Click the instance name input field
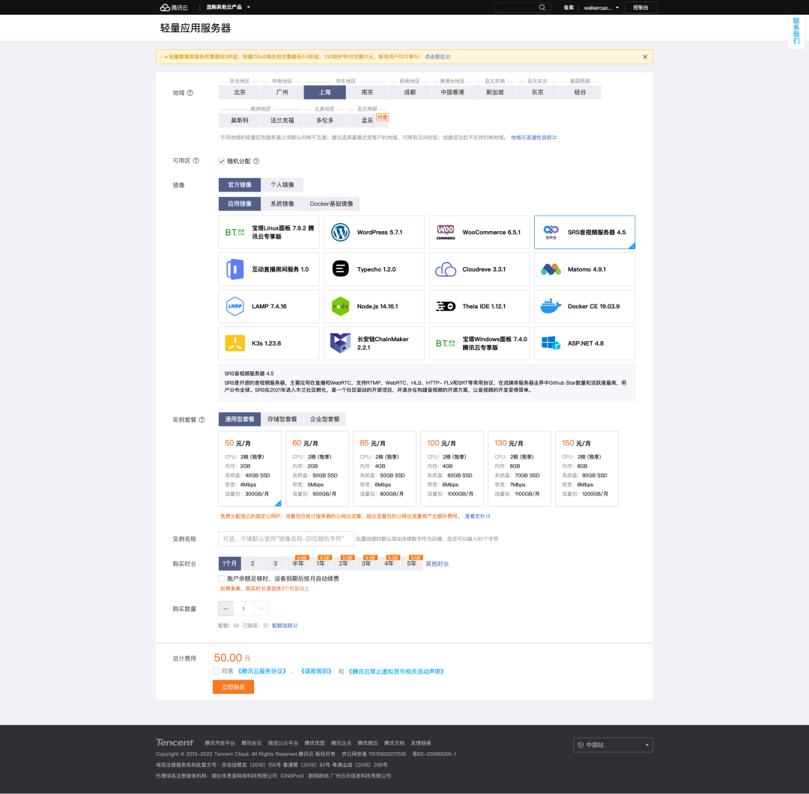This screenshot has height=794, width=809. tap(286, 539)
